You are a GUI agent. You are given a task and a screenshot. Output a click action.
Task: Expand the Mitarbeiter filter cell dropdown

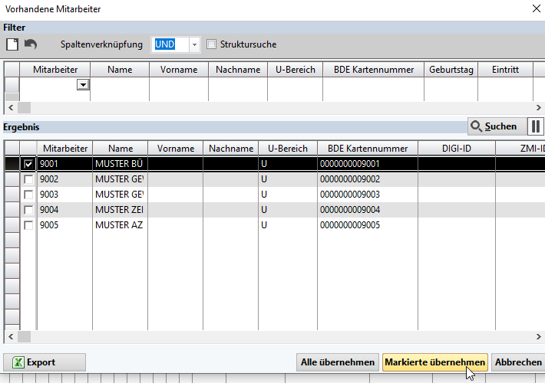click(x=83, y=85)
